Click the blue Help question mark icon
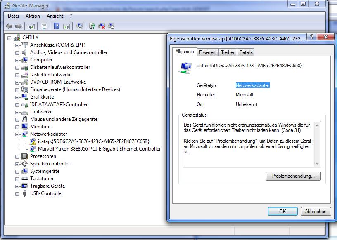 (x=57, y=26)
